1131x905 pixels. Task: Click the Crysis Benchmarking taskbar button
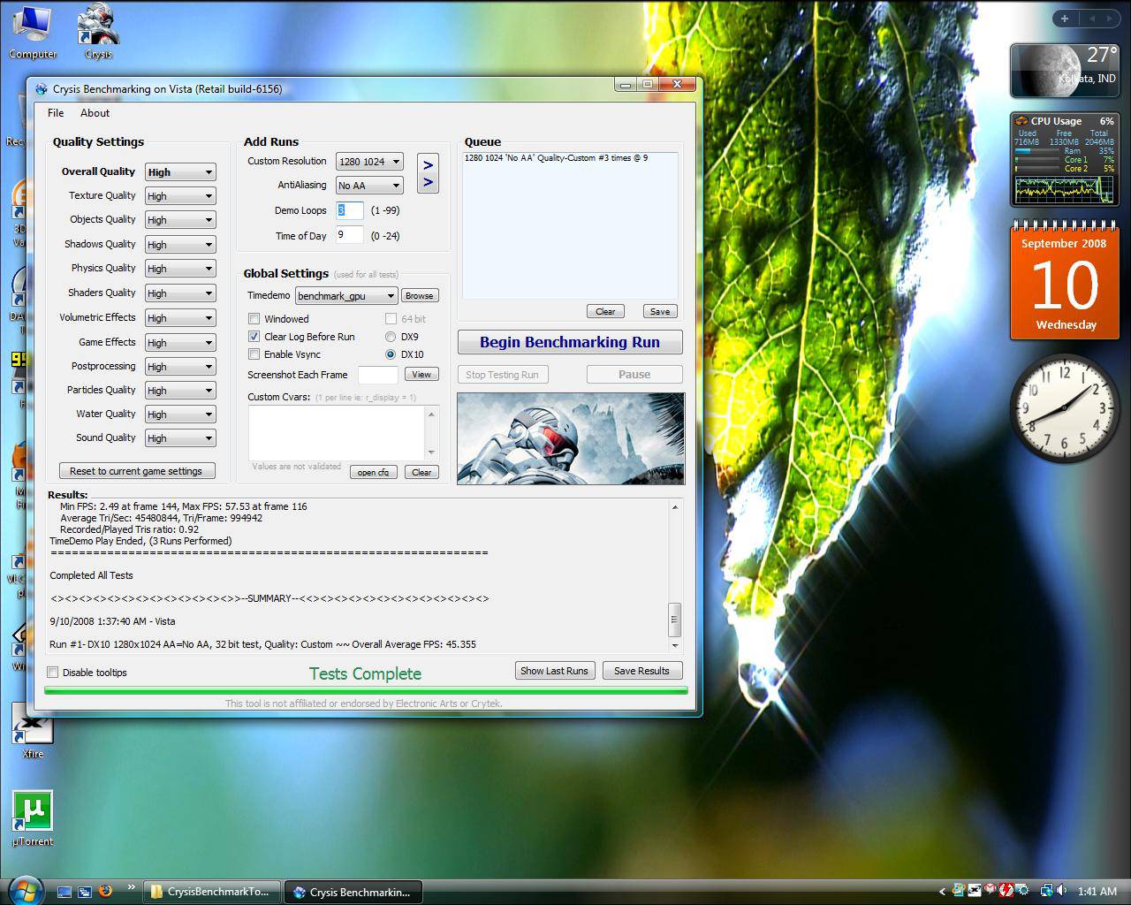click(353, 892)
